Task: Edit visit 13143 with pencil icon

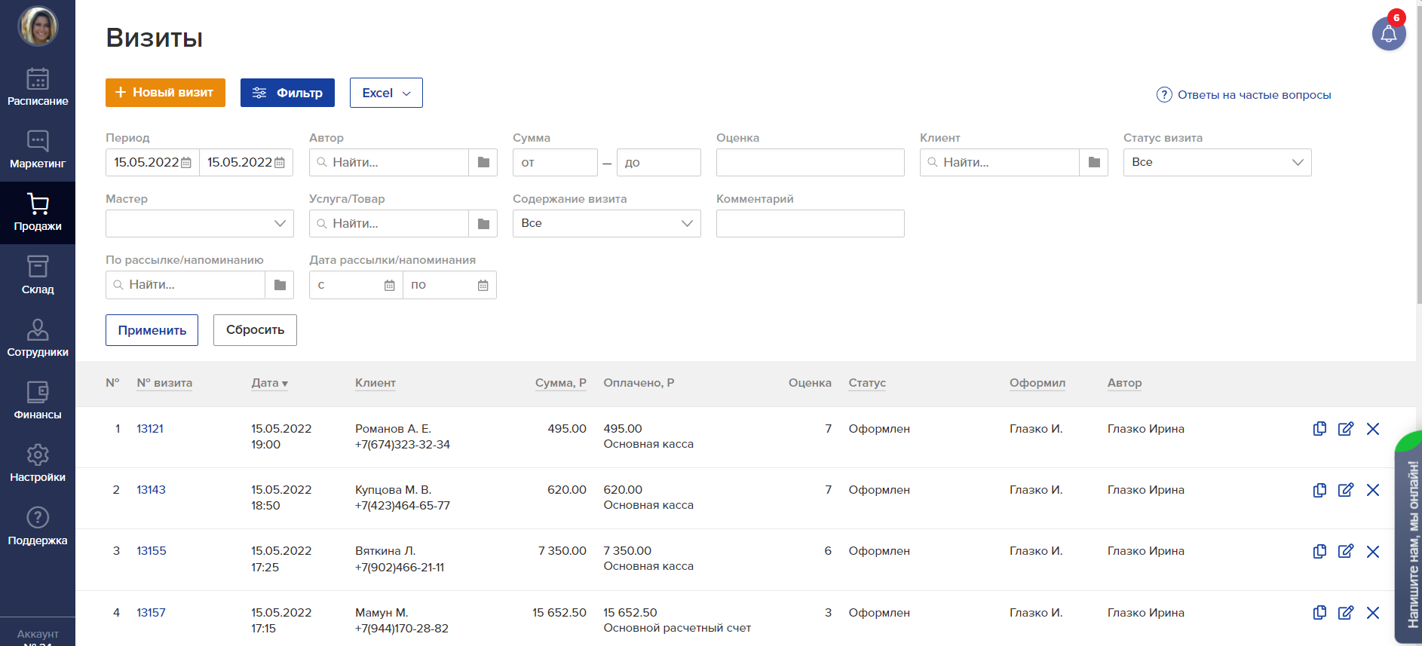Action: (x=1345, y=490)
